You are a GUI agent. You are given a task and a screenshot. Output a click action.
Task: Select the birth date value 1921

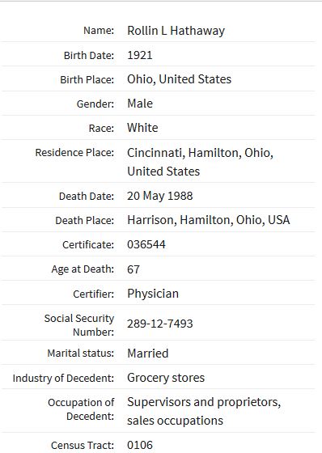click(140, 55)
